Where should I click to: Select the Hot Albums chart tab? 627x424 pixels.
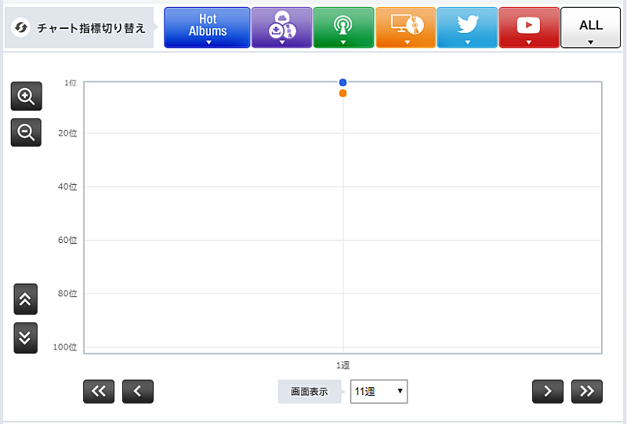(x=207, y=27)
